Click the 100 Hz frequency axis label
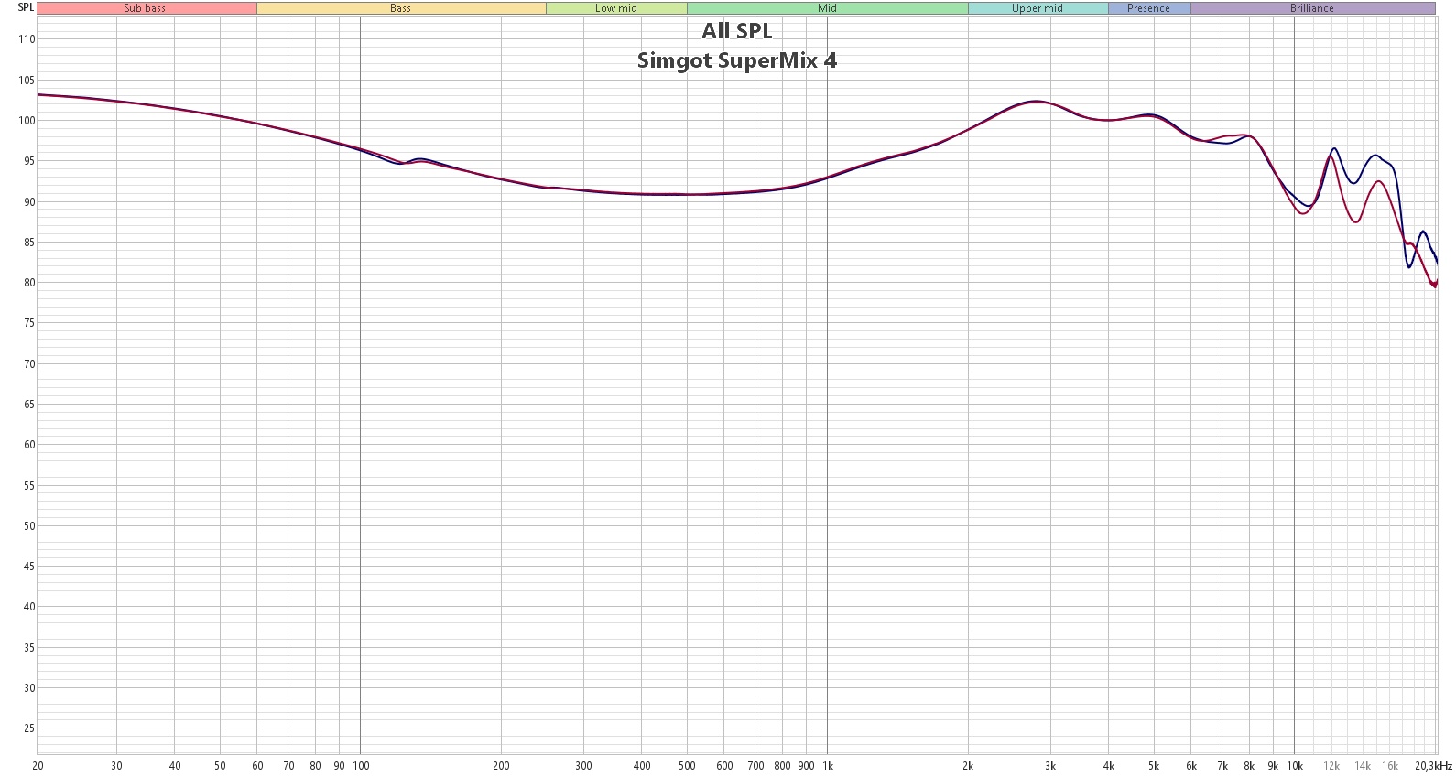The width and height of the screenshot is (1456, 777). 362,766
